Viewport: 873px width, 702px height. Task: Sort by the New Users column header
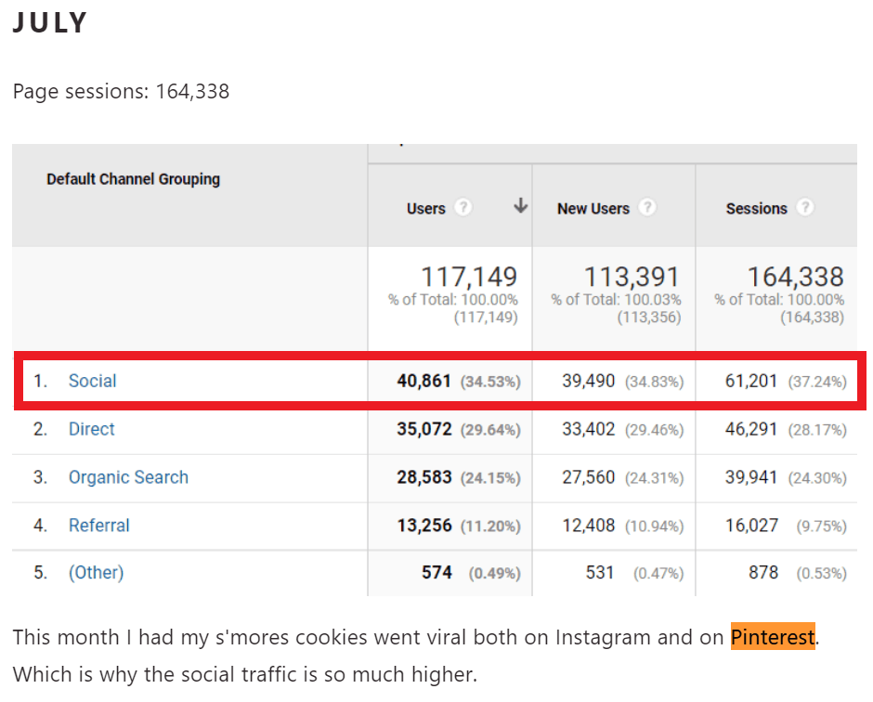593,209
